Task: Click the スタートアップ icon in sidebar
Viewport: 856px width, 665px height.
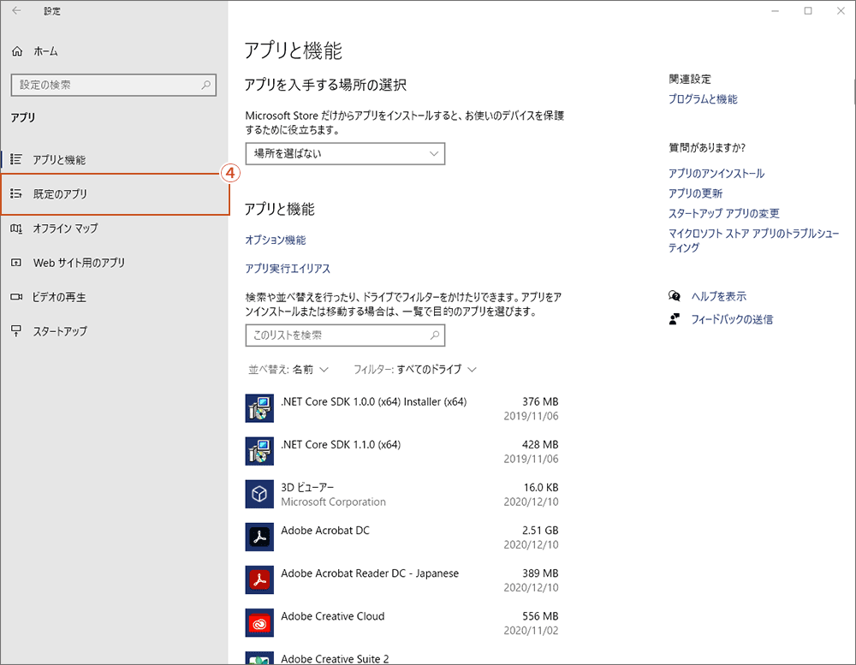Action: 16,331
